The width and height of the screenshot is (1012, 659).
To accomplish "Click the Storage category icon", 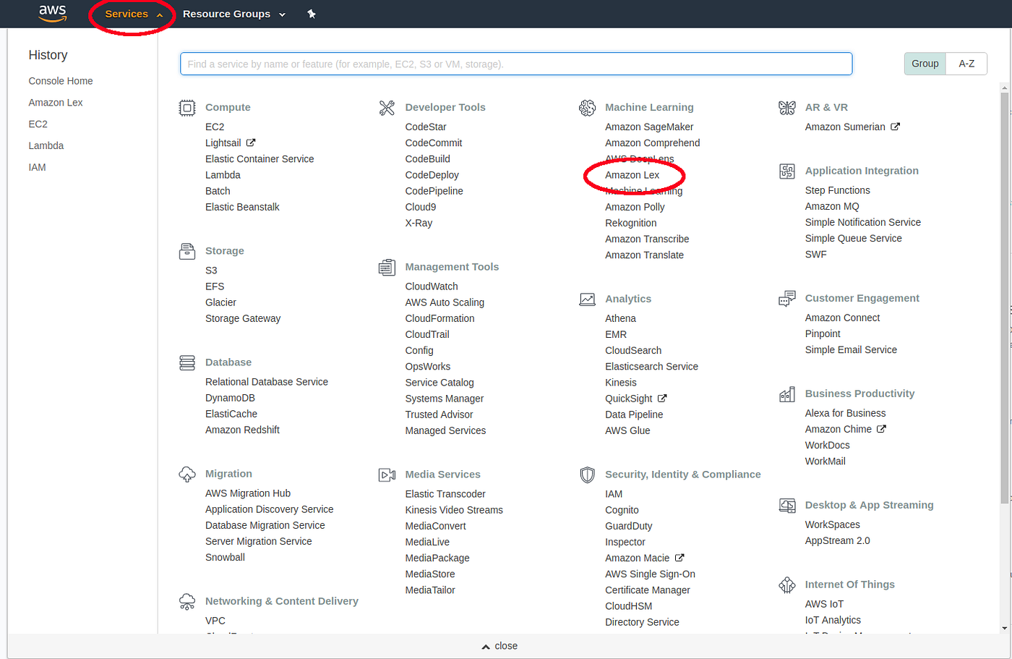I will point(187,251).
